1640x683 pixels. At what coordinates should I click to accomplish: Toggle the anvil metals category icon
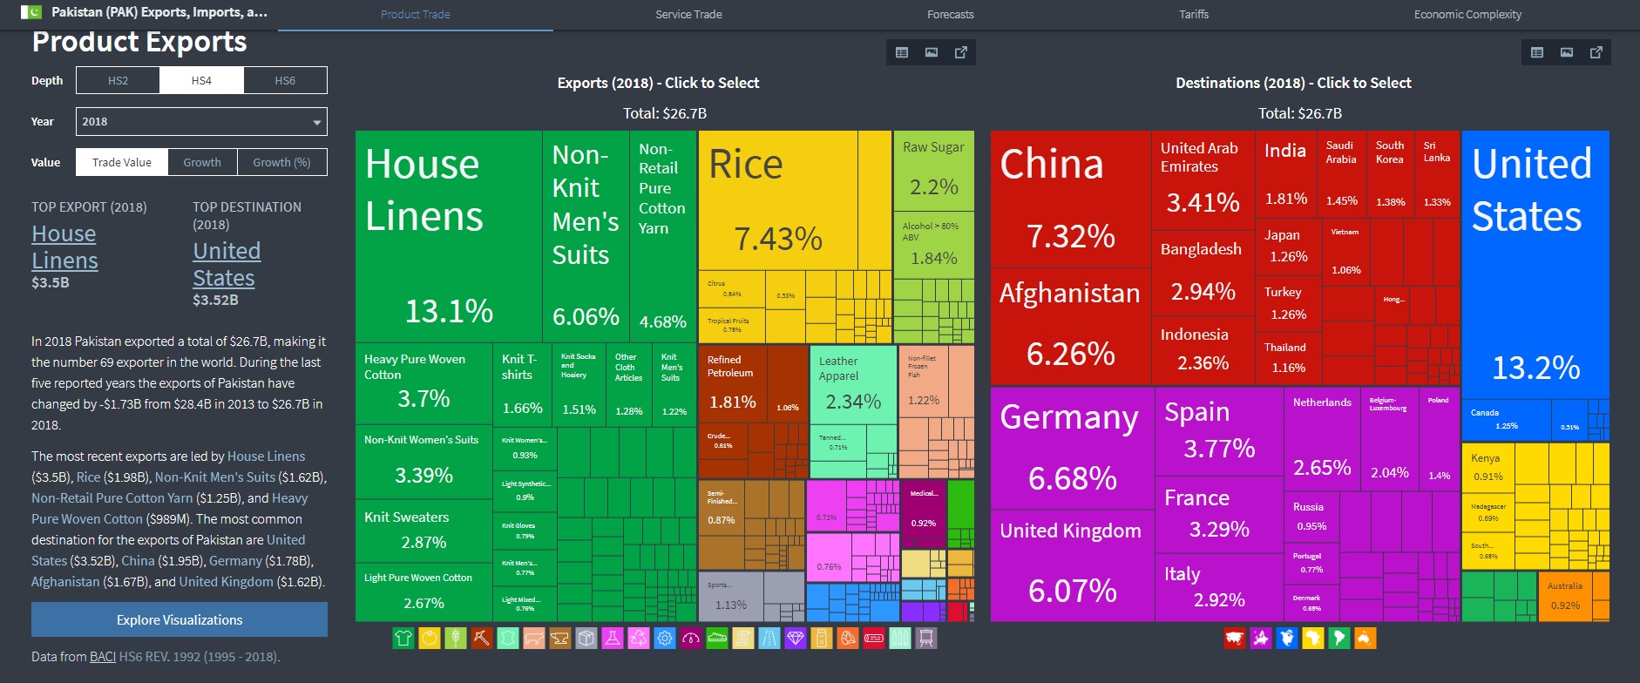(x=560, y=639)
